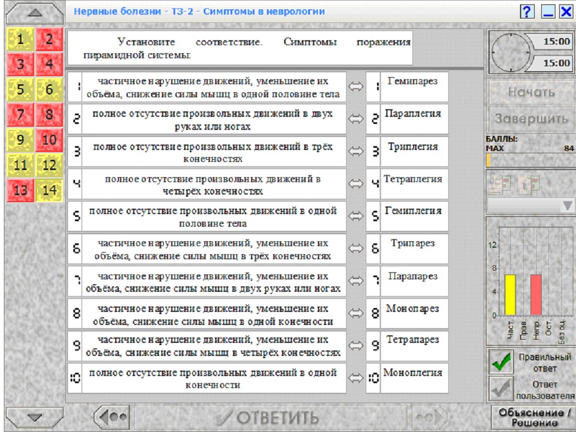576x432 pixels.
Task: Click the match arrow for Тетрапарез row
Action: coord(355,345)
